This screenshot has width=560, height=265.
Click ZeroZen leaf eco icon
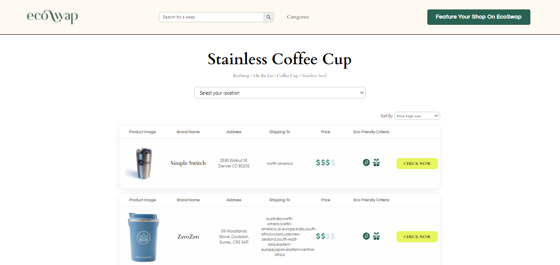pos(366,236)
